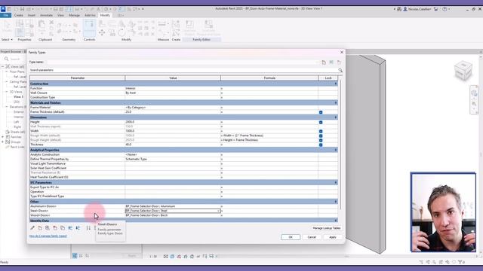Viewport: 483px width, 271px height.
Task: Switch to the Annotate ribbon tab
Action: [46, 15]
